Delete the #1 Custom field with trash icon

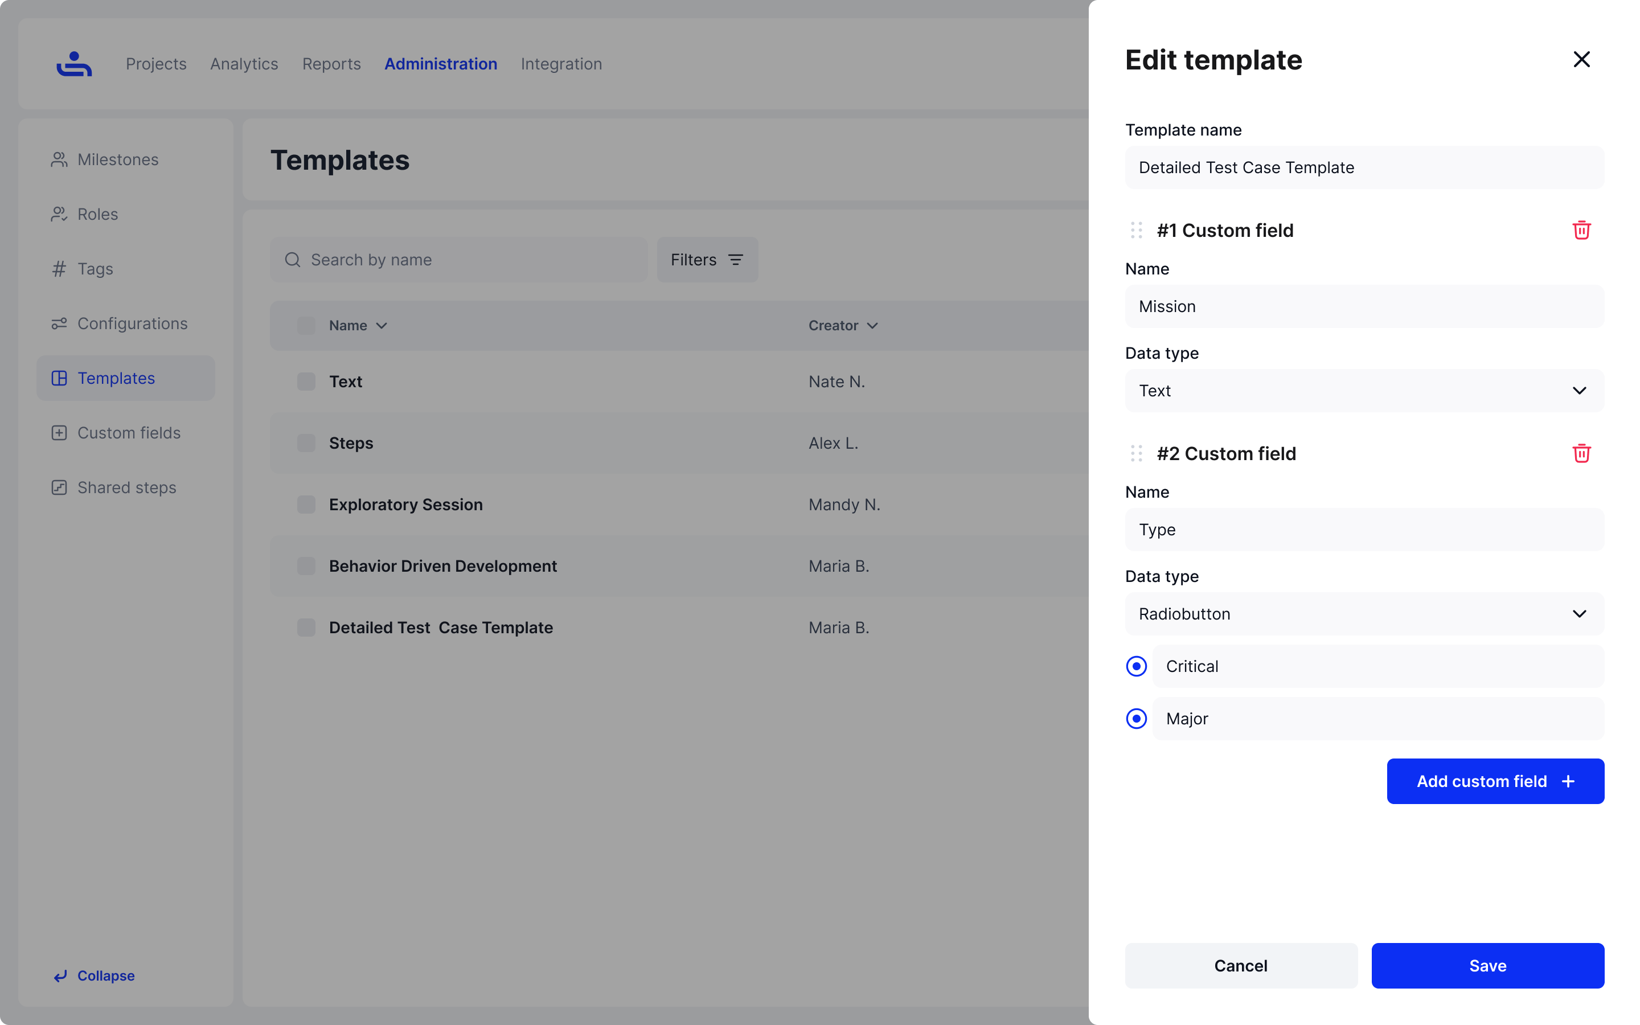(1581, 231)
